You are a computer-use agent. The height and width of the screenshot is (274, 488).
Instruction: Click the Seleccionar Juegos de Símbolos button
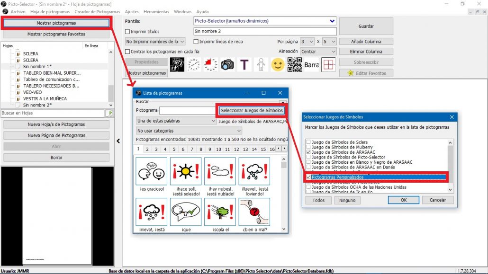tap(251, 110)
